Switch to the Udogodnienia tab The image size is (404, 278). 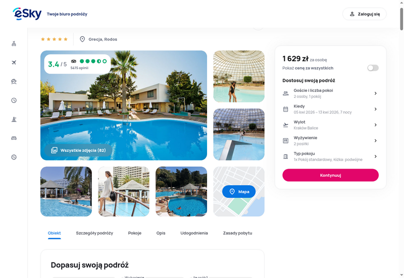194,233
